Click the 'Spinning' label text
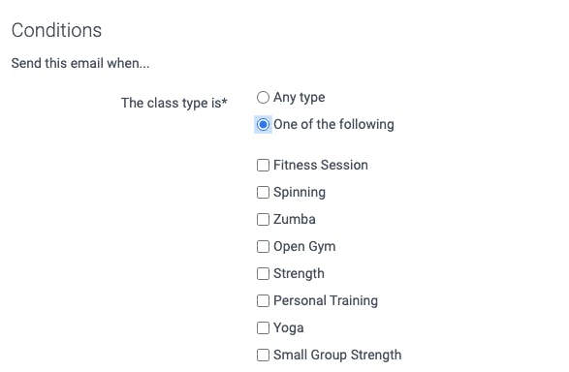Image resolution: width=569 pixels, height=372 pixels. [x=299, y=193]
